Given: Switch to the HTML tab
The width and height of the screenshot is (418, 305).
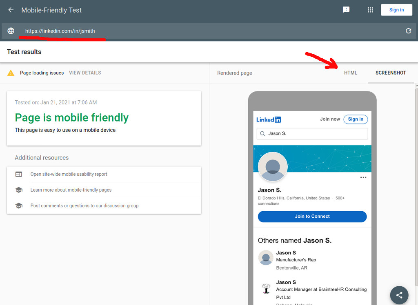Looking at the screenshot, I should [350, 73].
